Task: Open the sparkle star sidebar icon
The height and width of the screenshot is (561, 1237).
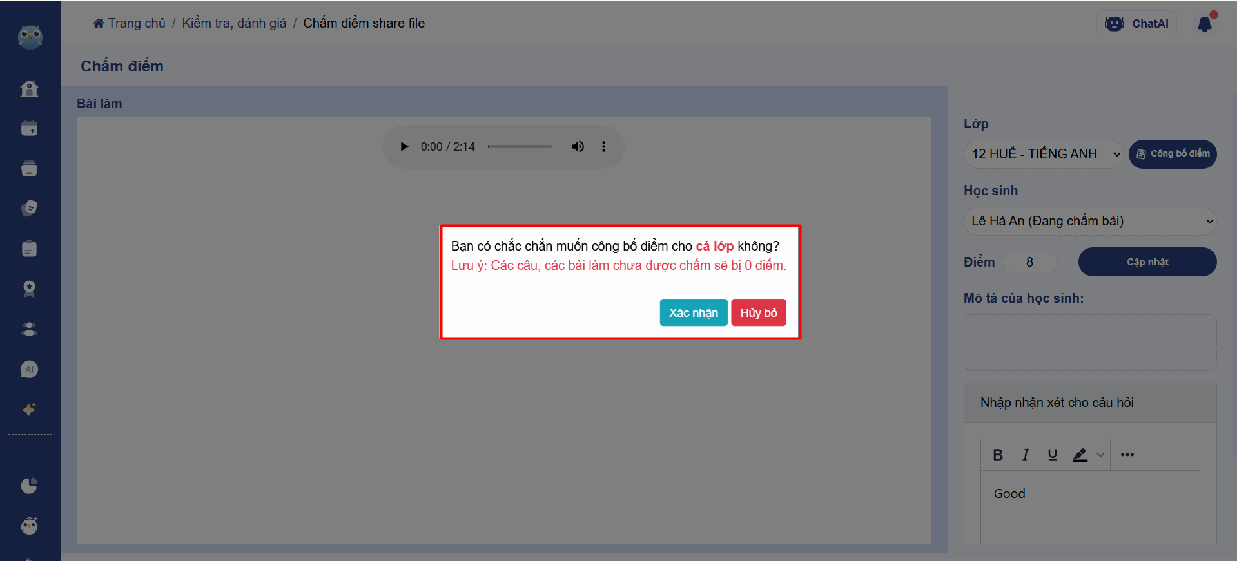Action: (29, 410)
